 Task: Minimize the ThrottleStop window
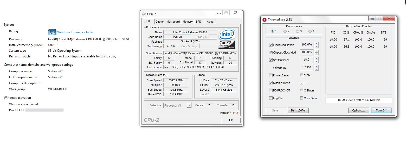click(372, 19)
